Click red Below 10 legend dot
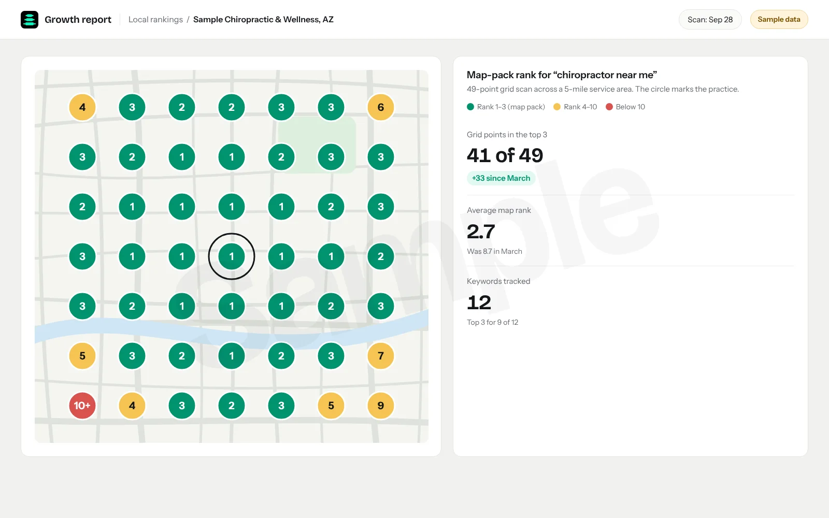This screenshot has height=518, width=829. [609, 107]
